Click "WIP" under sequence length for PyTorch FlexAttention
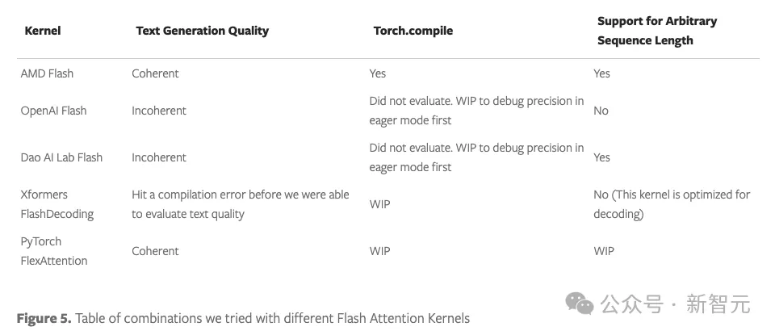Image resolution: width=775 pixels, height=335 pixels. tap(603, 251)
